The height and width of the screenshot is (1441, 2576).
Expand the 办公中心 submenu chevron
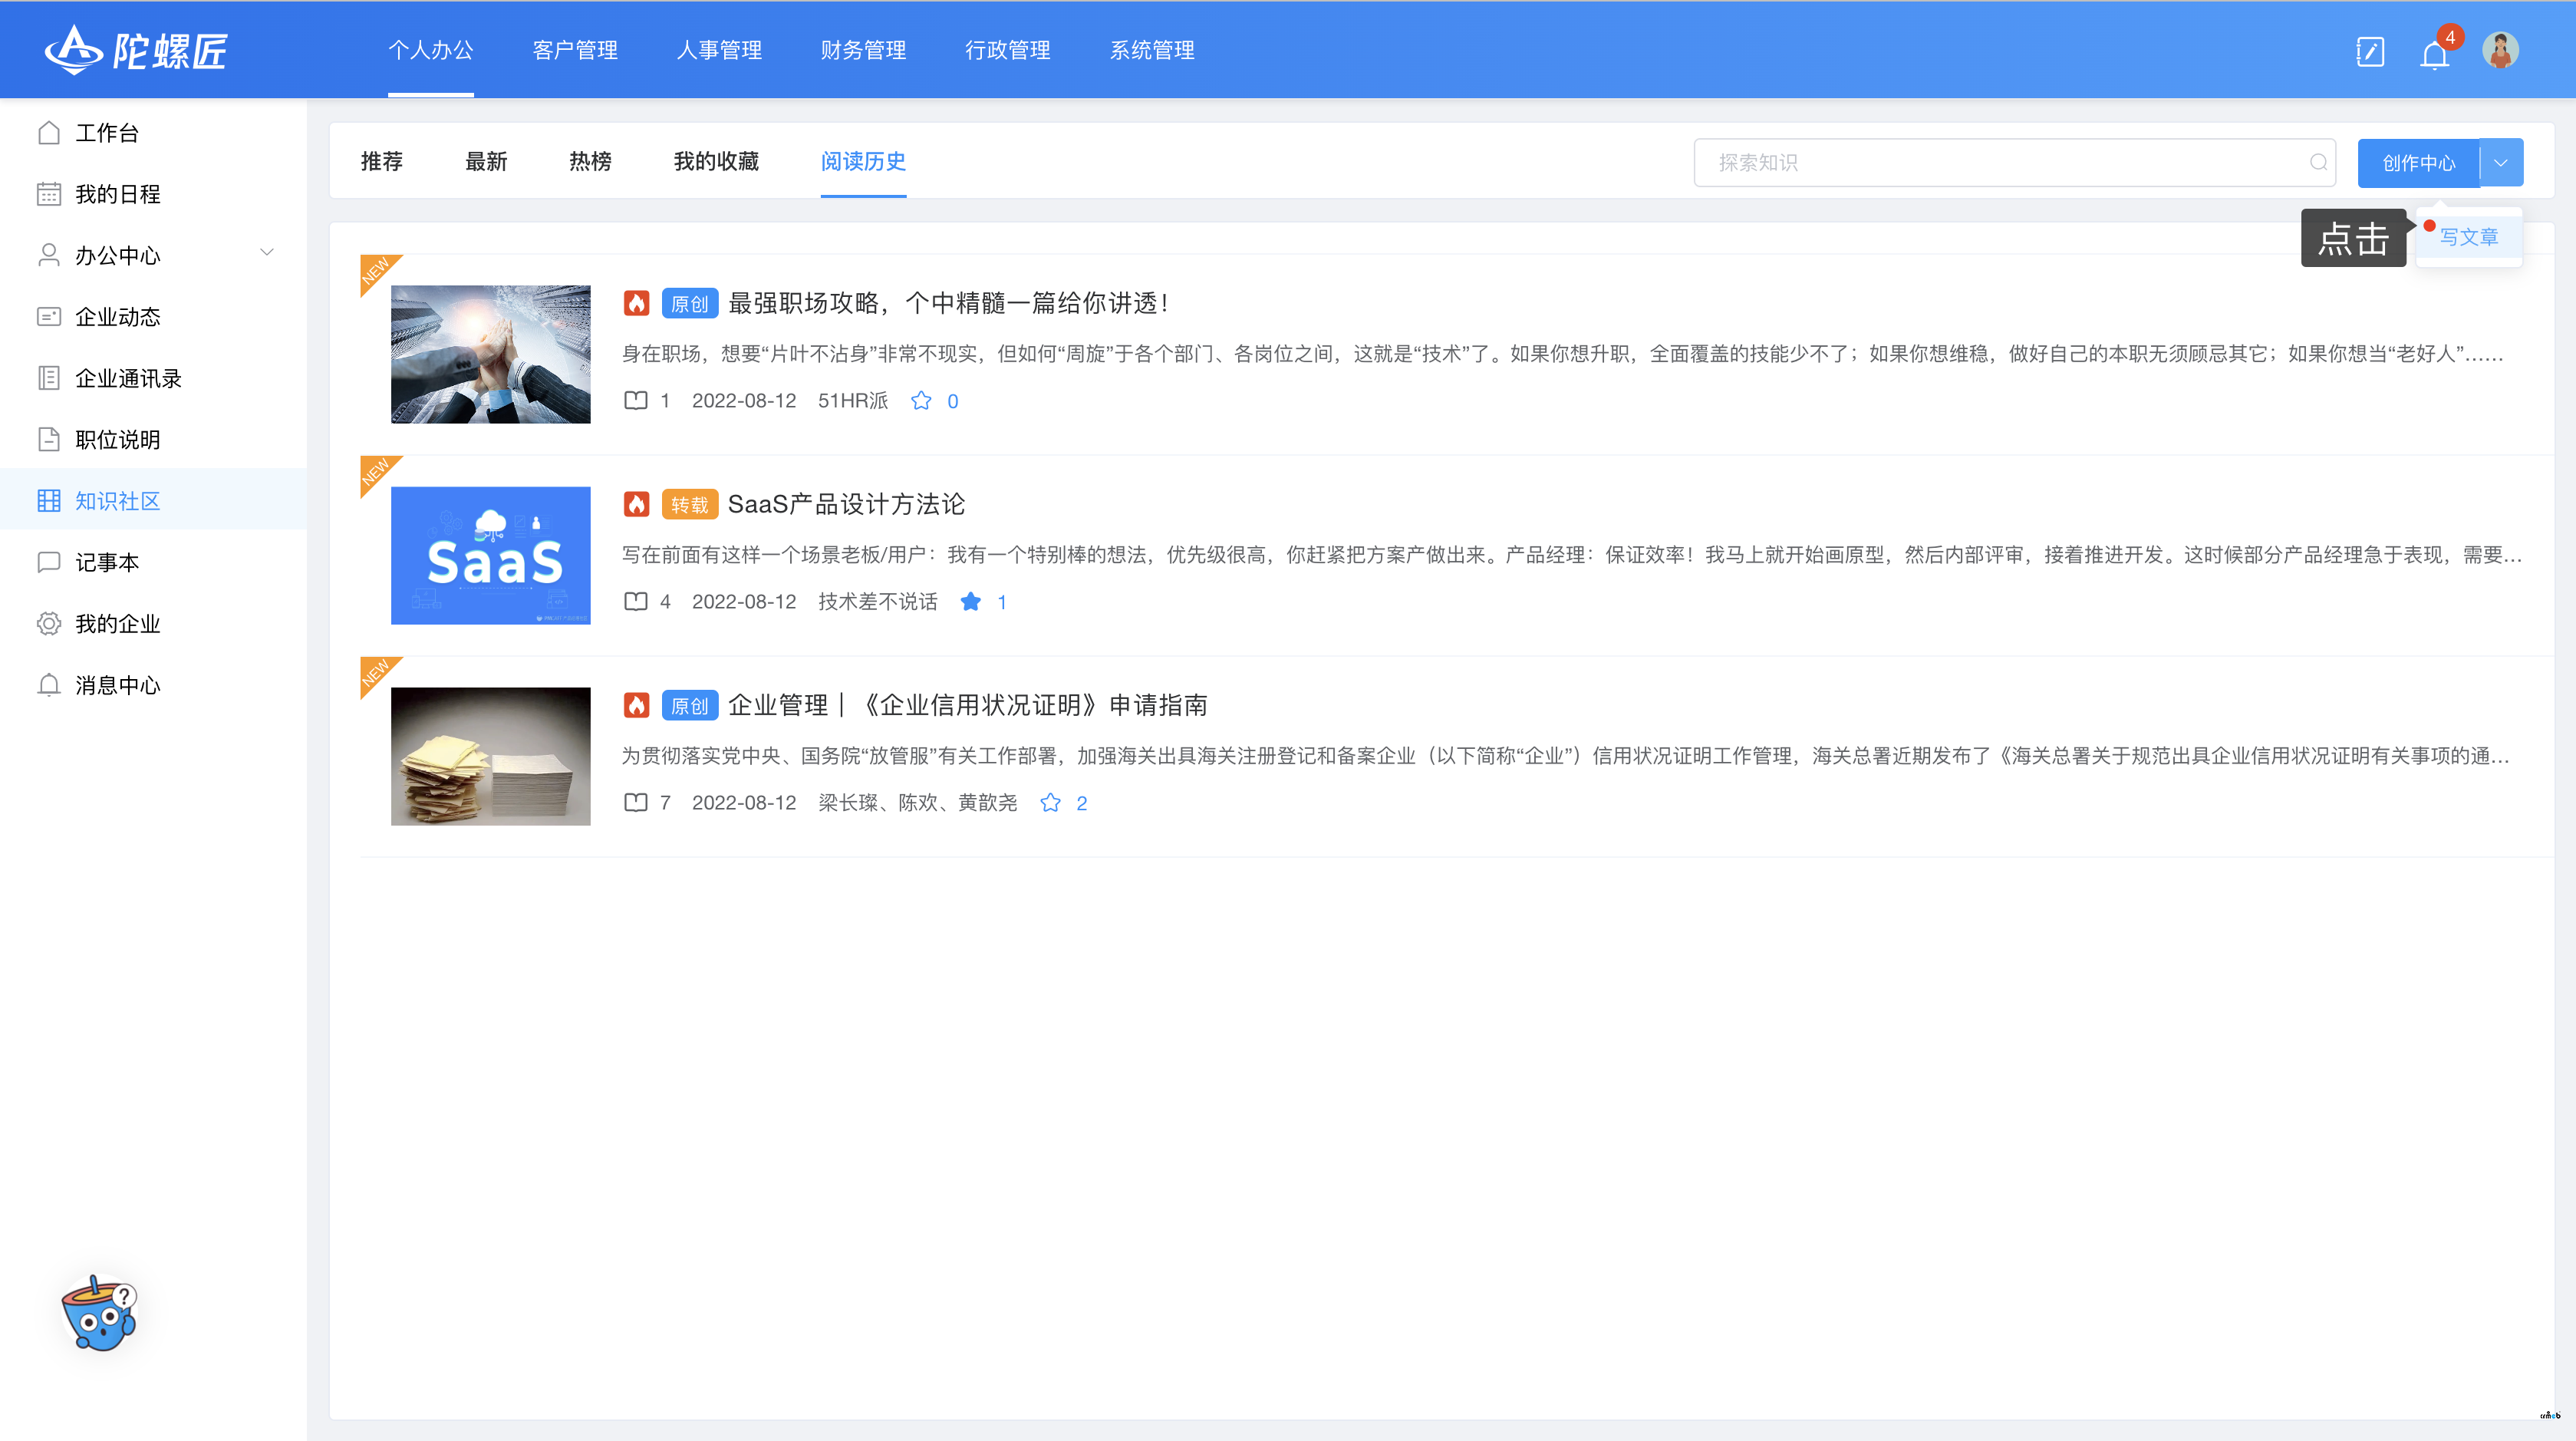click(x=267, y=252)
